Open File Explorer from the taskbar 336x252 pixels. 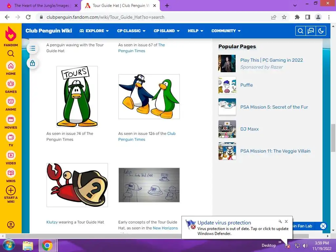[x=28, y=245]
